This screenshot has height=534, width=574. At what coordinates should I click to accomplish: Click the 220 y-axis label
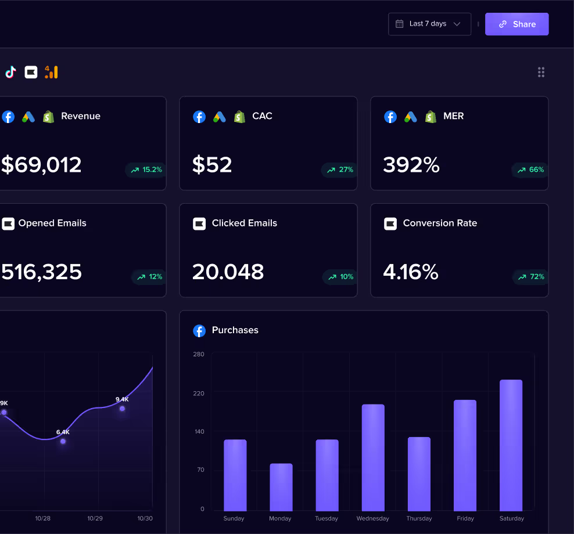[x=199, y=394]
